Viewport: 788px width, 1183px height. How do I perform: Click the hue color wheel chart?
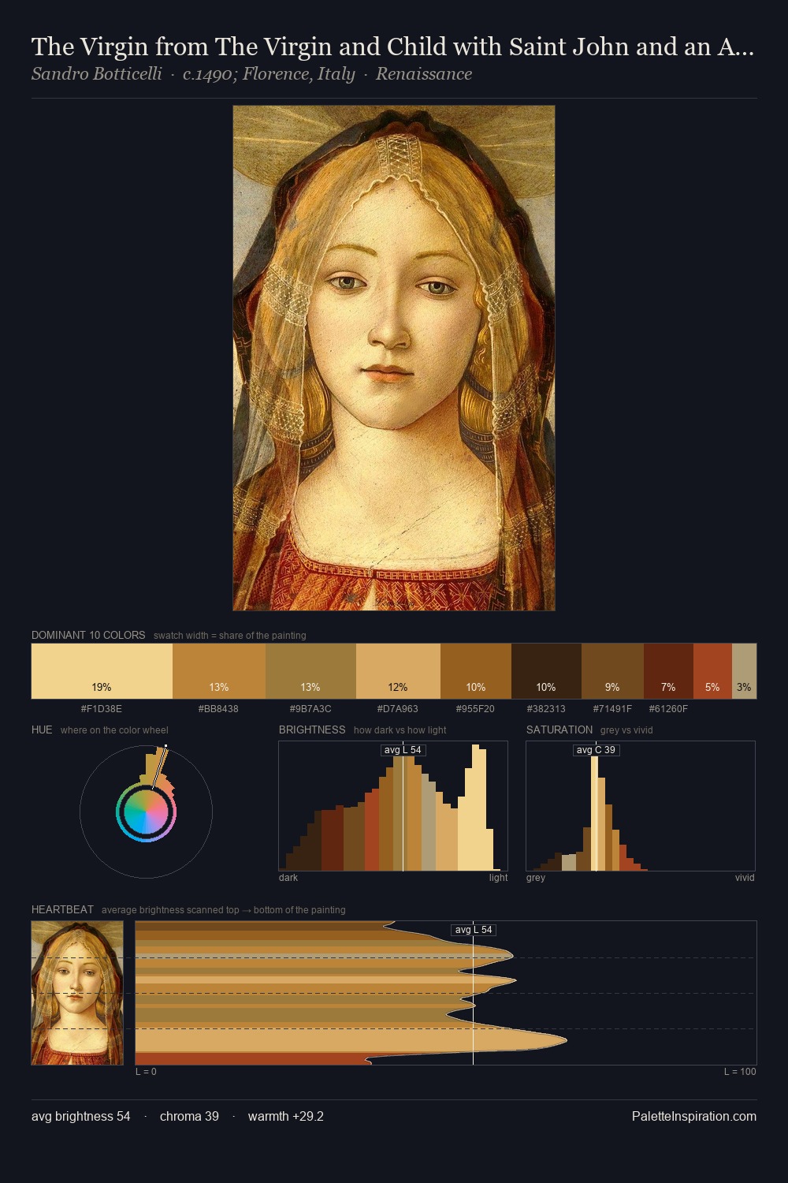click(x=146, y=812)
